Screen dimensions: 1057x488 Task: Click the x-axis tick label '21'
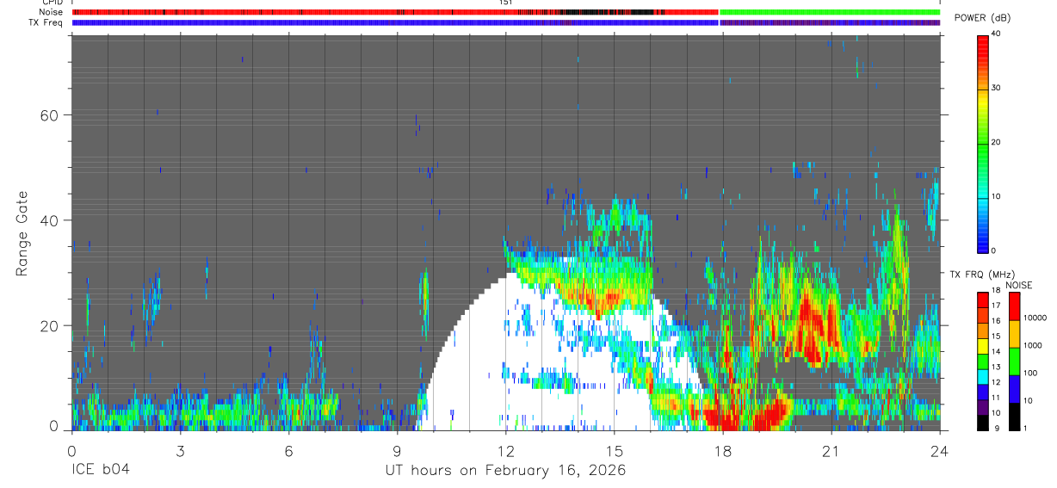(x=831, y=450)
